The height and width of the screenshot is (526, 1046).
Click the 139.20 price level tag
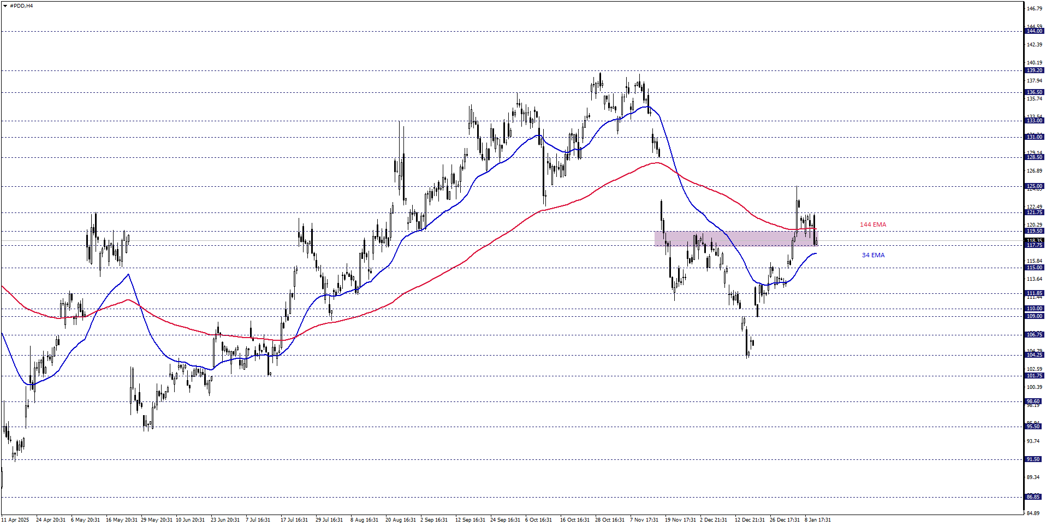(1033, 70)
